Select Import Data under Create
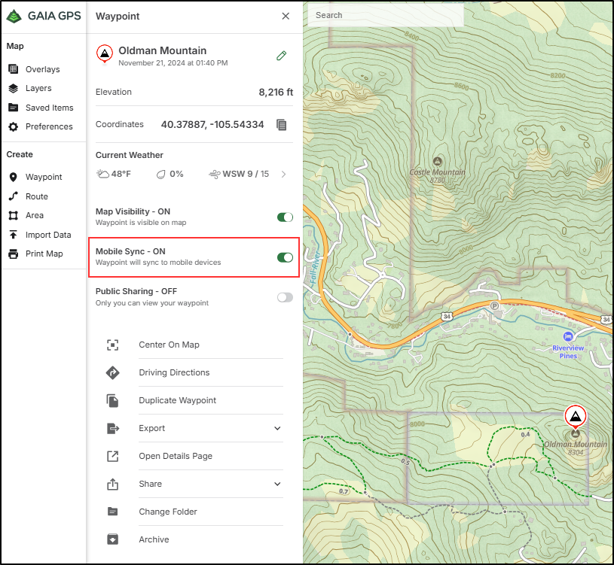The height and width of the screenshot is (565, 614). pos(48,235)
